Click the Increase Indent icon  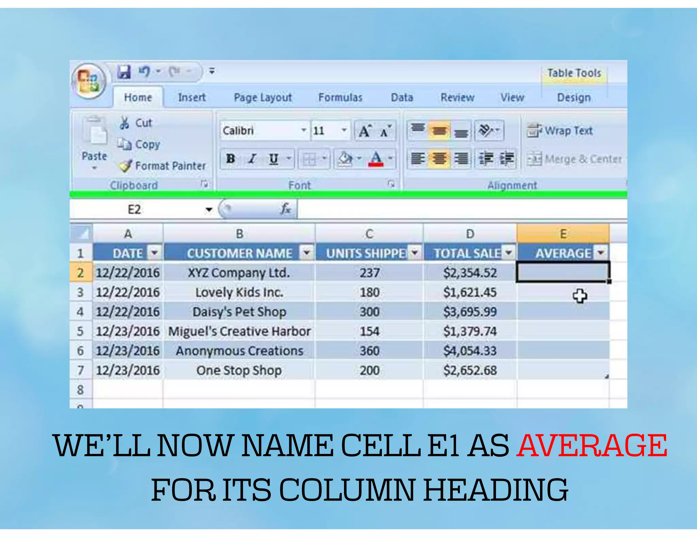[507, 159]
